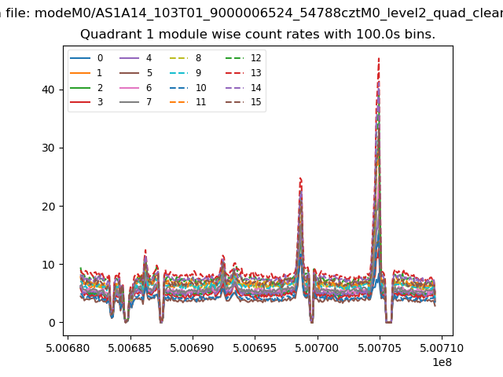Screen dimensions: 503x377
Task: Click the red dashed swatch for module 13
Action: pyautogui.click(x=233, y=73)
